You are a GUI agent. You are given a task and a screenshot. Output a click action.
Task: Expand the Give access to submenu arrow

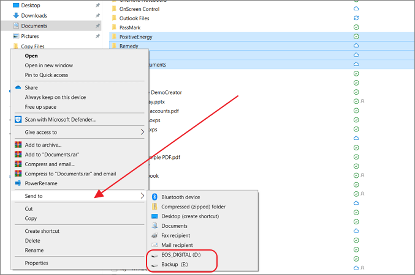point(143,132)
